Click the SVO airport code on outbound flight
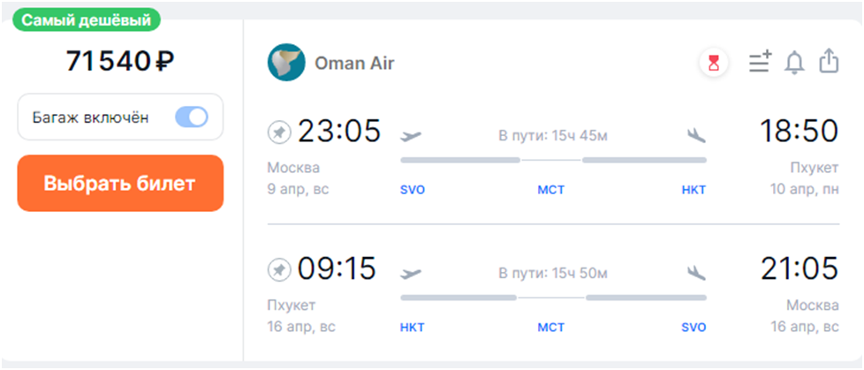This screenshot has height=370, width=864. [413, 190]
